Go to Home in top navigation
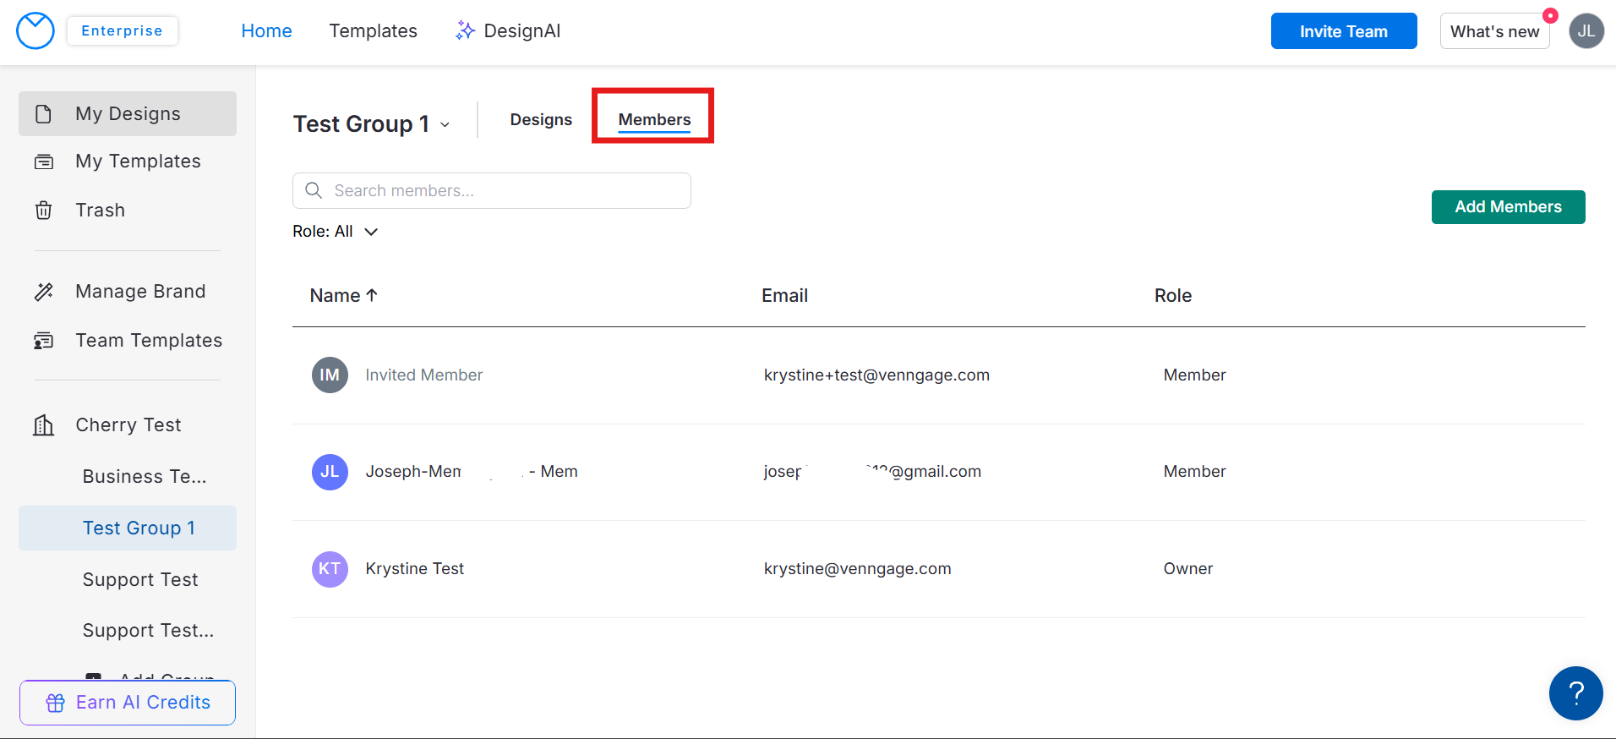1616x739 pixels. point(267,31)
